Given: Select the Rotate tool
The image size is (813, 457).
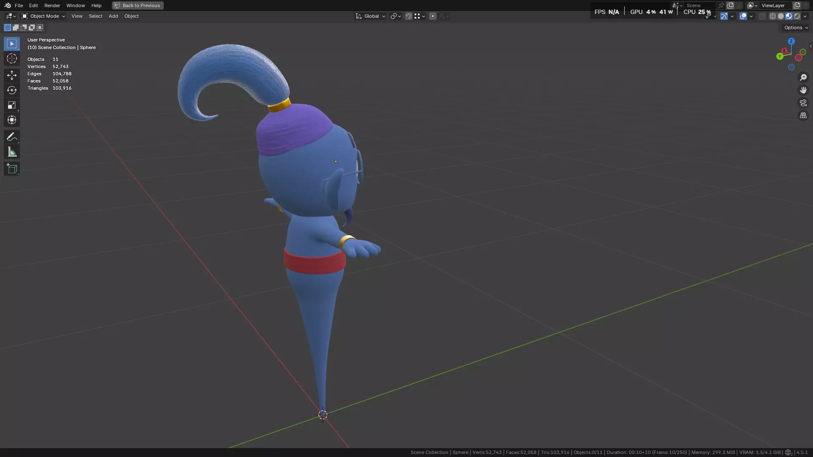Looking at the screenshot, I should pos(12,90).
